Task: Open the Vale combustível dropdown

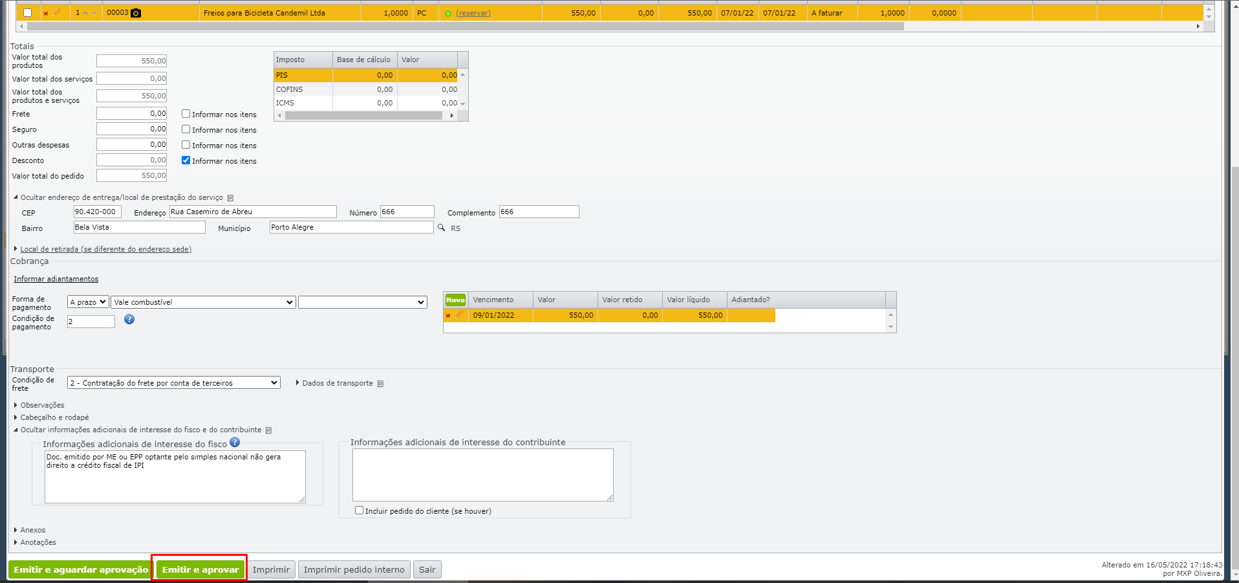Action: (x=204, y=302)
